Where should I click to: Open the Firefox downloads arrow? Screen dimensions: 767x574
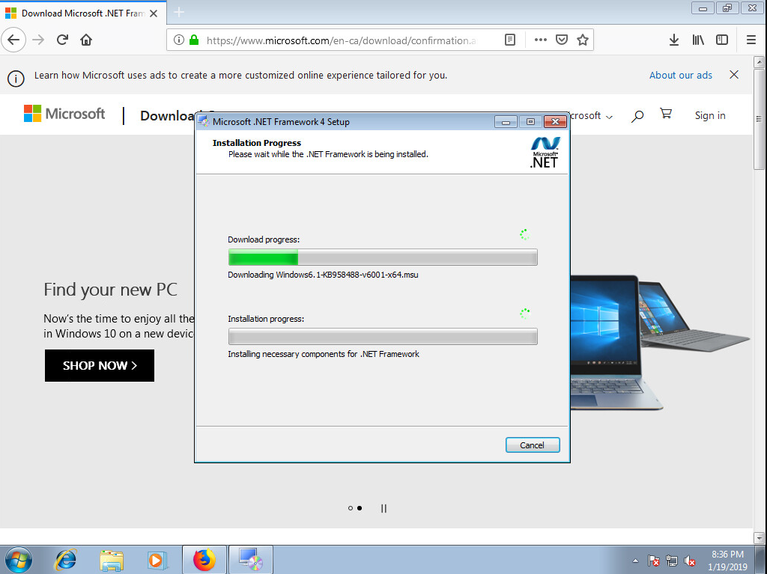(674, 40)
